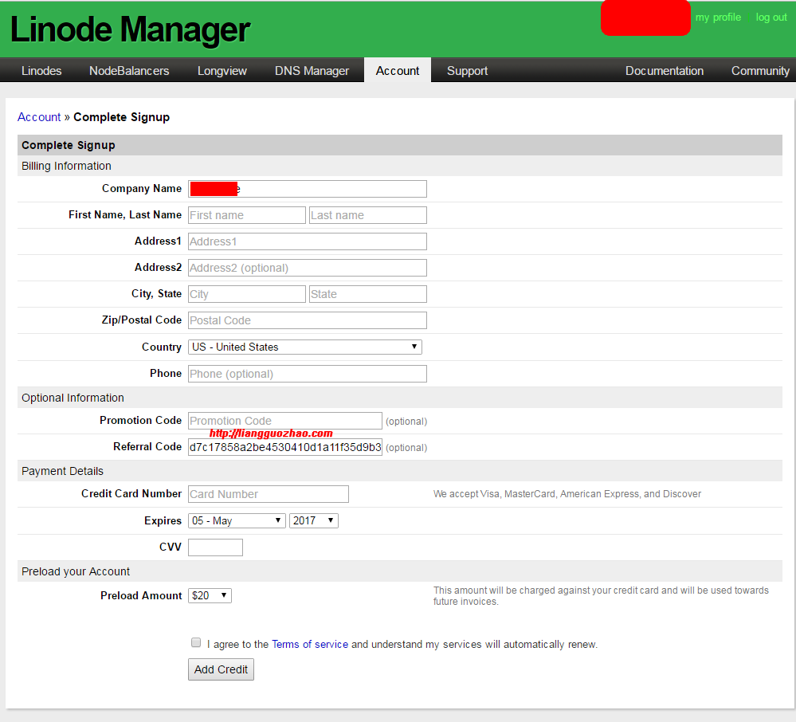Select the Account tab
The image size is (796, 722).
pyautogui.click(x=398, y=71)
